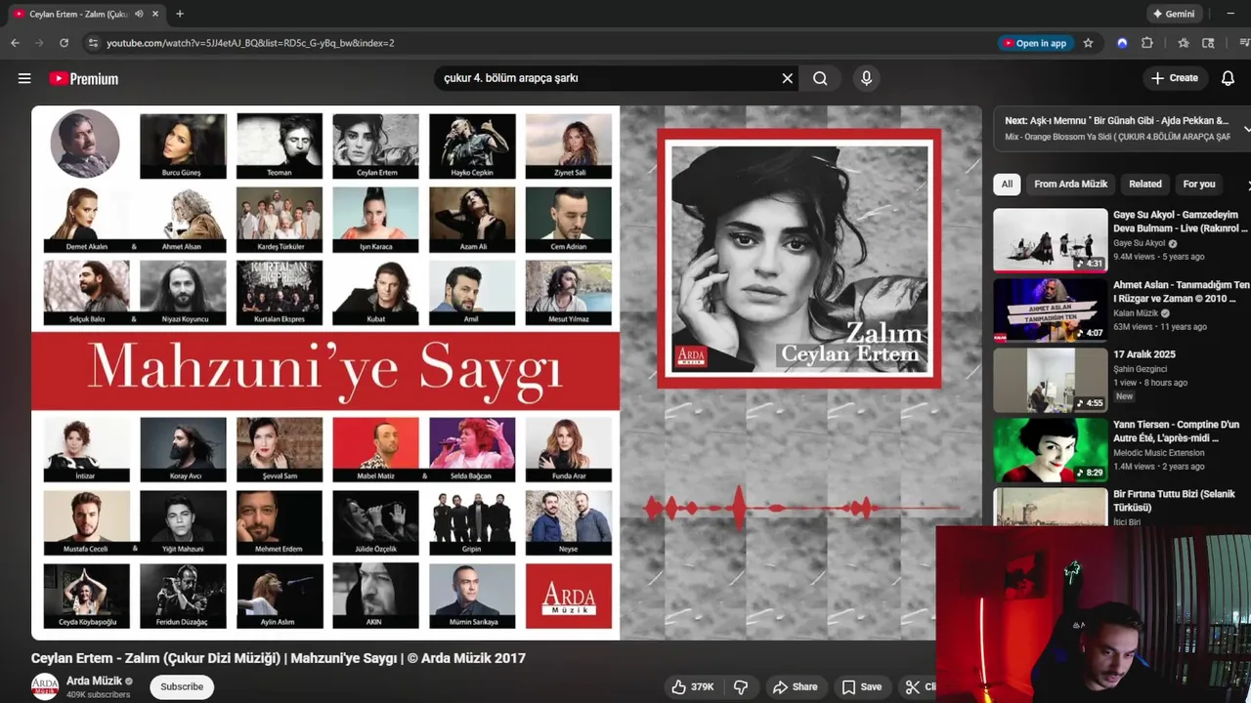This screenshot has height=703, width=1251.
Task: Click the video player Mahzuni'ye Saygı area
Action: (x=325, y=371)
